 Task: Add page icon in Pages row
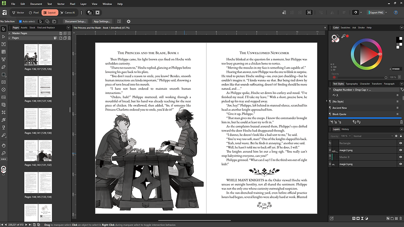pyautogui.click(x=61, y=38)
